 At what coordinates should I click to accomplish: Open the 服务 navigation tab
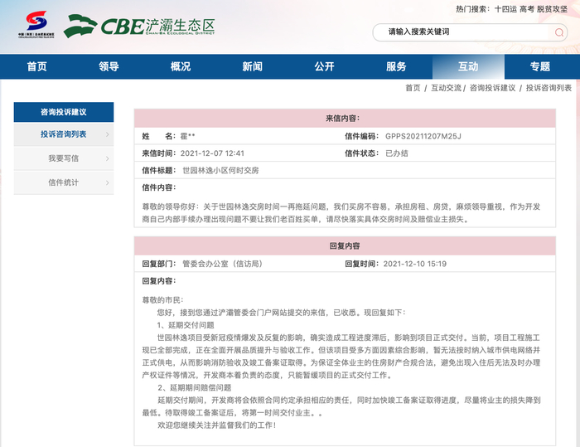pos(396,66)
